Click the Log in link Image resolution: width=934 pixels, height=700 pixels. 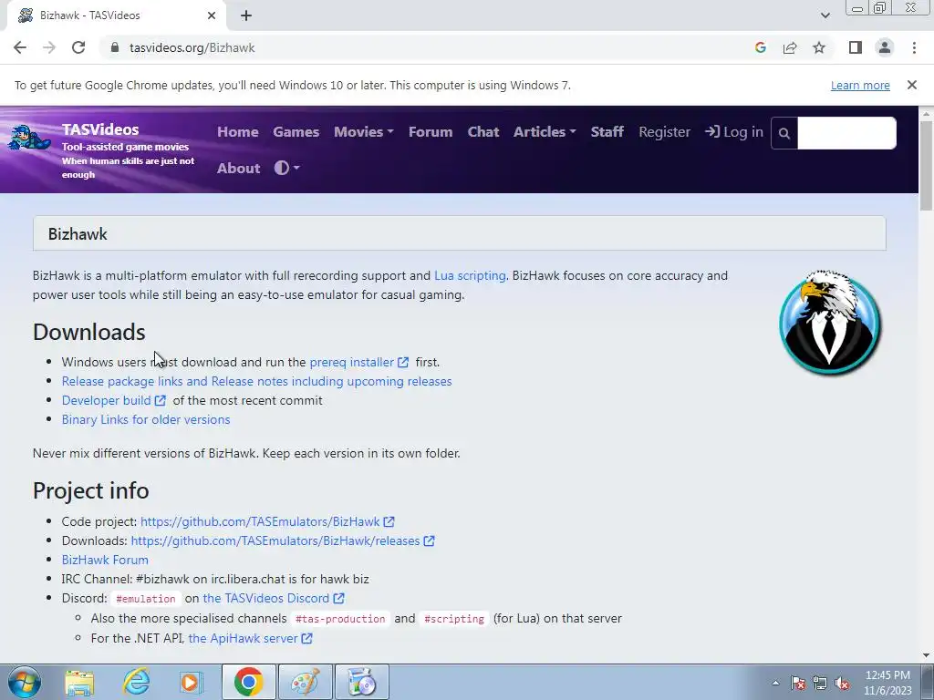(x=734, y=131)
